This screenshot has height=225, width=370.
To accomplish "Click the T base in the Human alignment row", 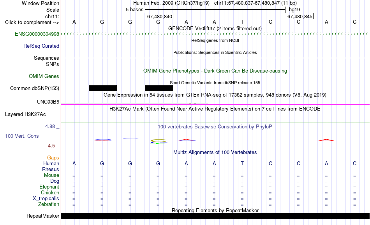I will click(242, 163).
